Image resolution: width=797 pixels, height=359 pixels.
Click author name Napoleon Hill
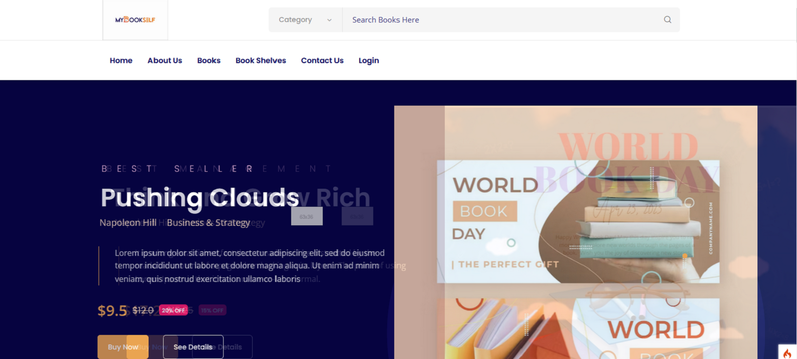(128, 222)
